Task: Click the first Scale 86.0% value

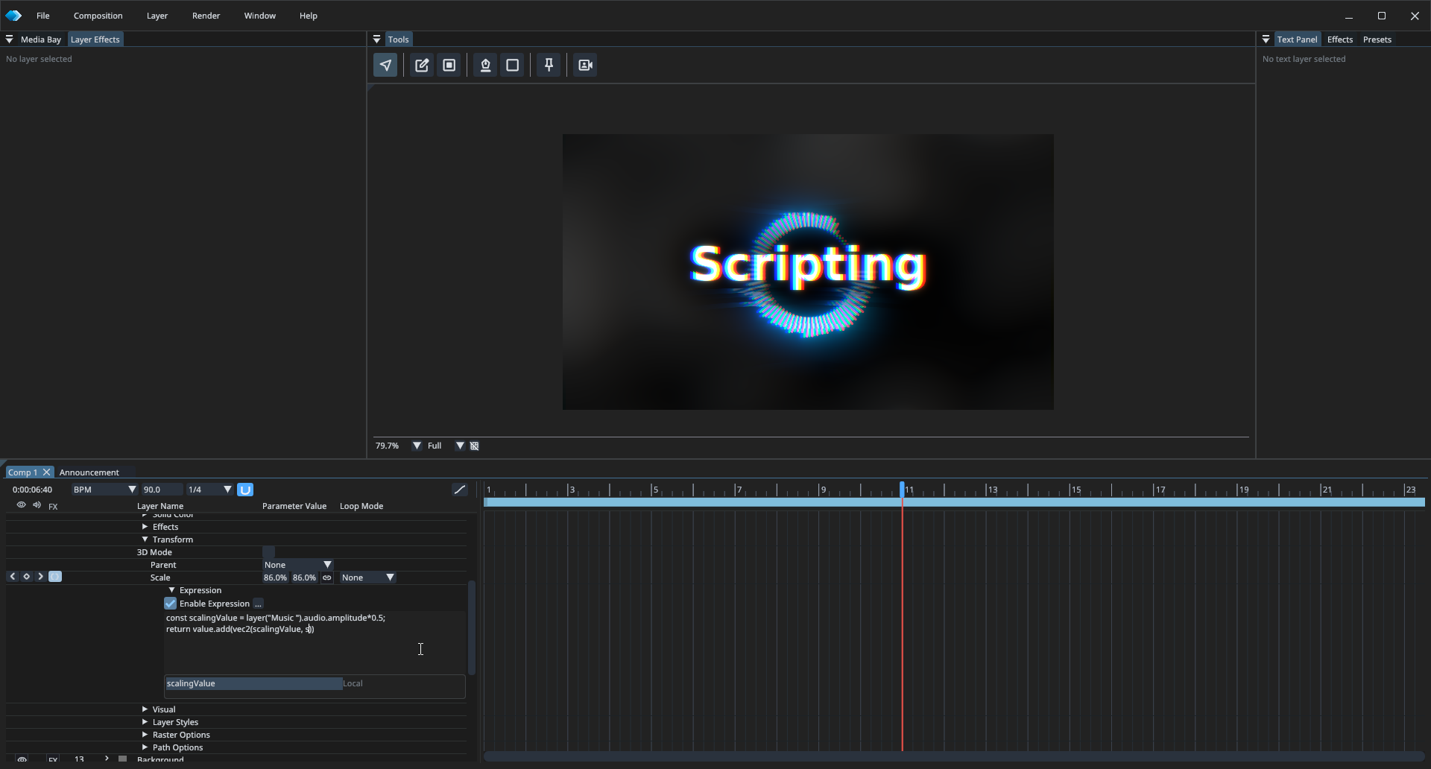Action: tap(275, 577)
